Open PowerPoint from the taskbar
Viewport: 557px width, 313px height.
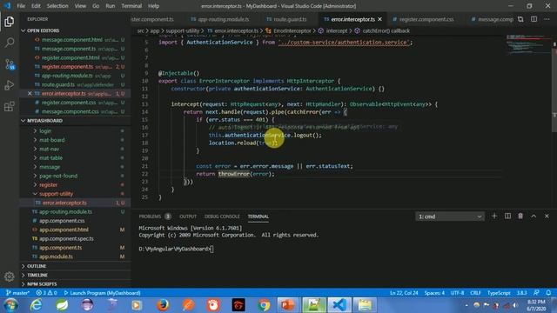pos(288,305)
